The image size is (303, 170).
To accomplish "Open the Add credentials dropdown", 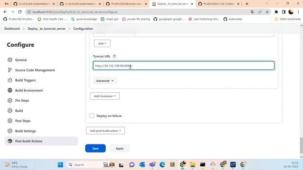I will [x=102, y=43].
